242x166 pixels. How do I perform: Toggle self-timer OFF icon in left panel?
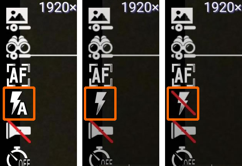point(18,156)
